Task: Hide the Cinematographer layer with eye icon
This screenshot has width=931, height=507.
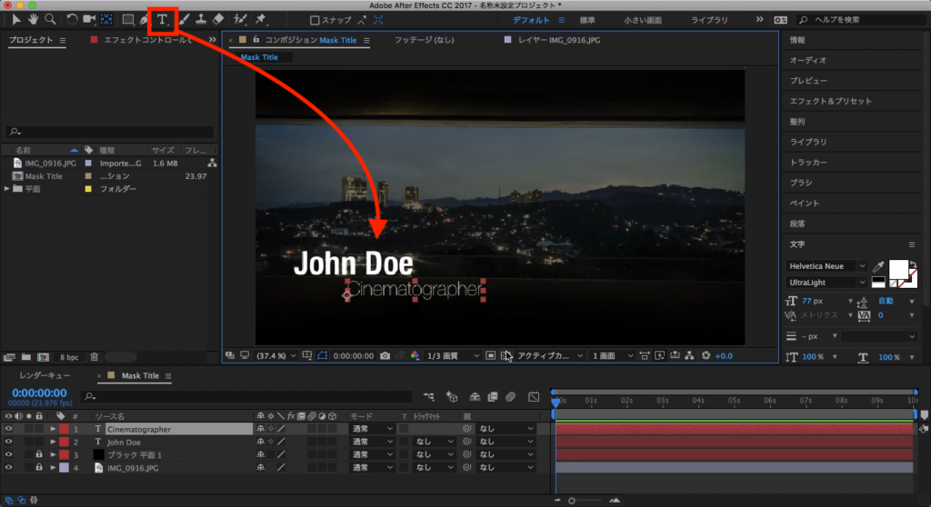Action: [9, 429]
